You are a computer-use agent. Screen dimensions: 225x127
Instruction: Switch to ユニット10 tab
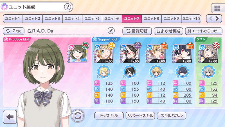(191, 19)
